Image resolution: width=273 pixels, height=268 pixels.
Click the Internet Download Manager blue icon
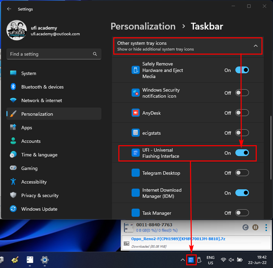pyautogui.click(x=135, y=193)
